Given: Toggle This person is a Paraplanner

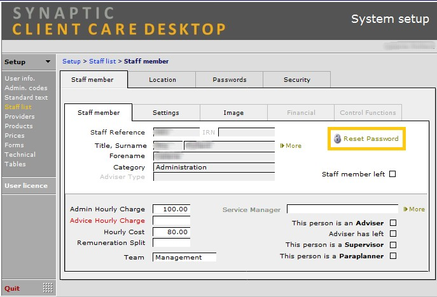Looking at the screenshot, I should (393, 256).
